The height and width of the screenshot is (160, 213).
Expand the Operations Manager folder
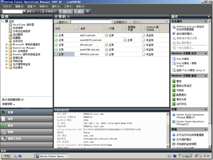tap(6, 48)
